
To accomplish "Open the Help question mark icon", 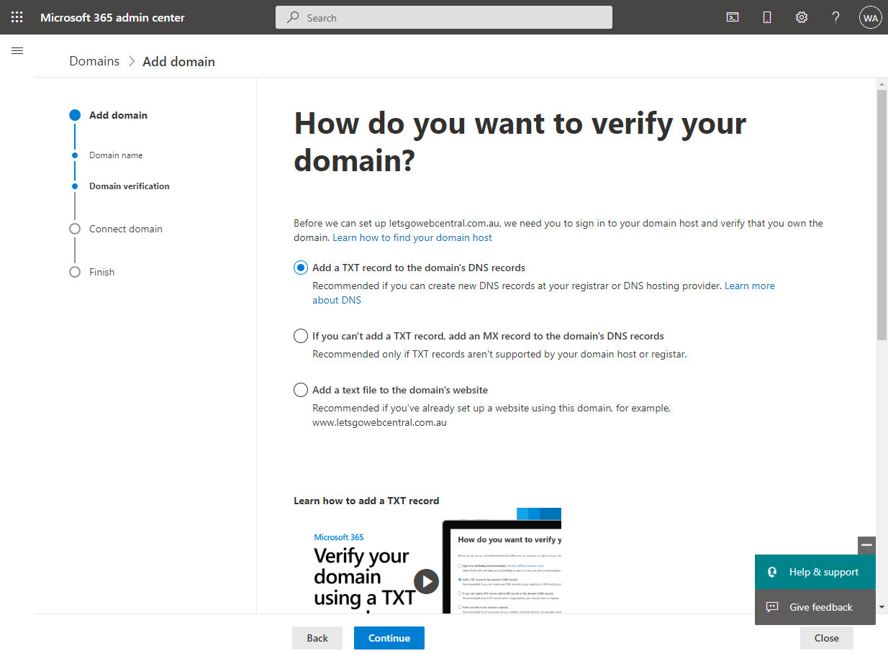I will click(835, 17).
